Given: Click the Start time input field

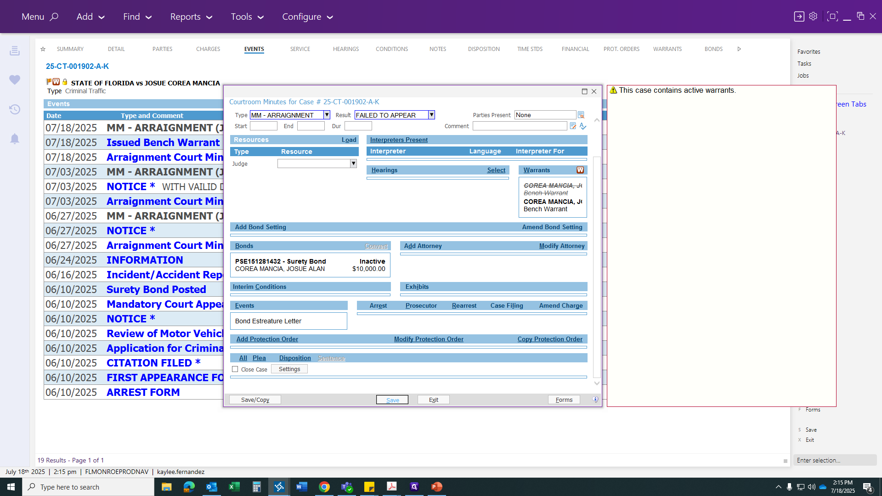Looking at the screenshot, I should 264,126.
